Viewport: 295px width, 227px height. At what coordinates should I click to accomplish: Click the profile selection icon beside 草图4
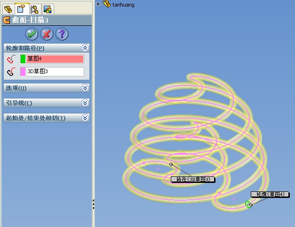11,59
